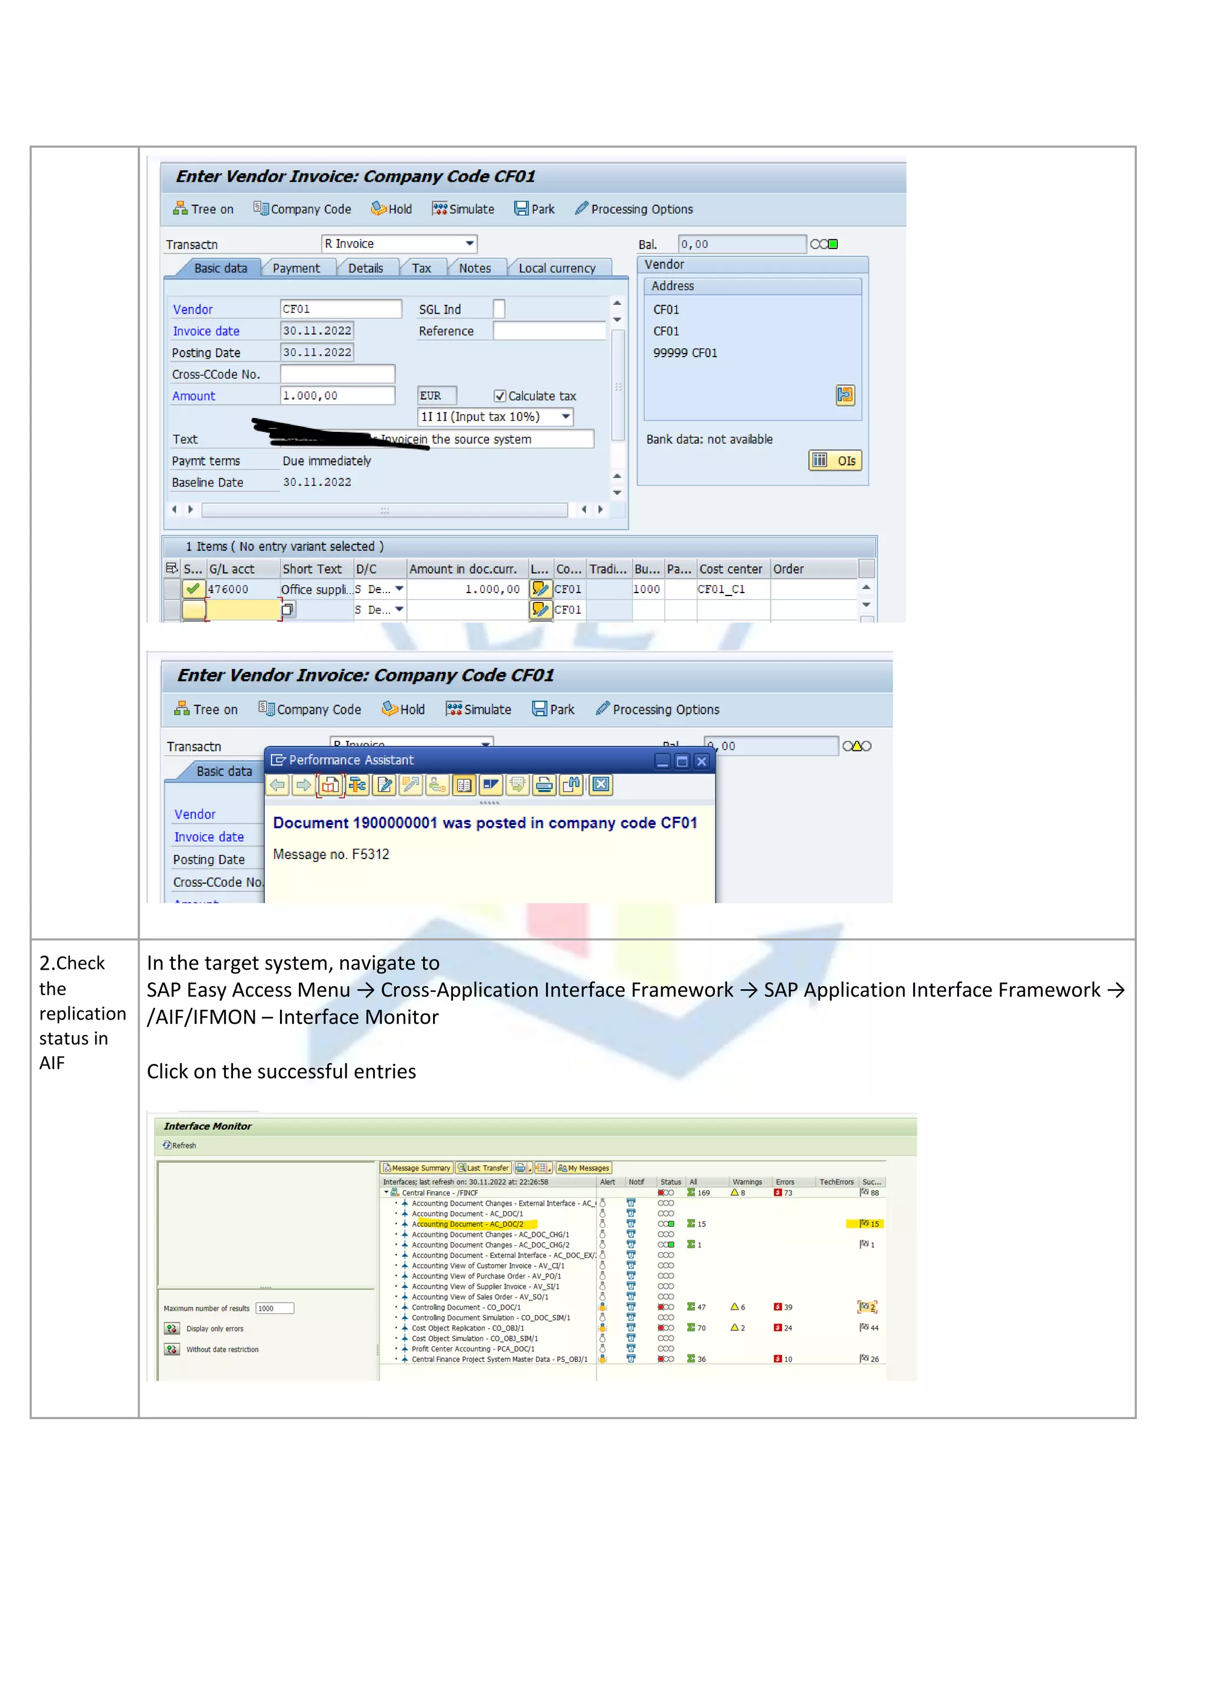This screenshot has height=1704, width=1205.
Task: Click the find binoculars icon in Performance Assistant
Action: [571, 784]
